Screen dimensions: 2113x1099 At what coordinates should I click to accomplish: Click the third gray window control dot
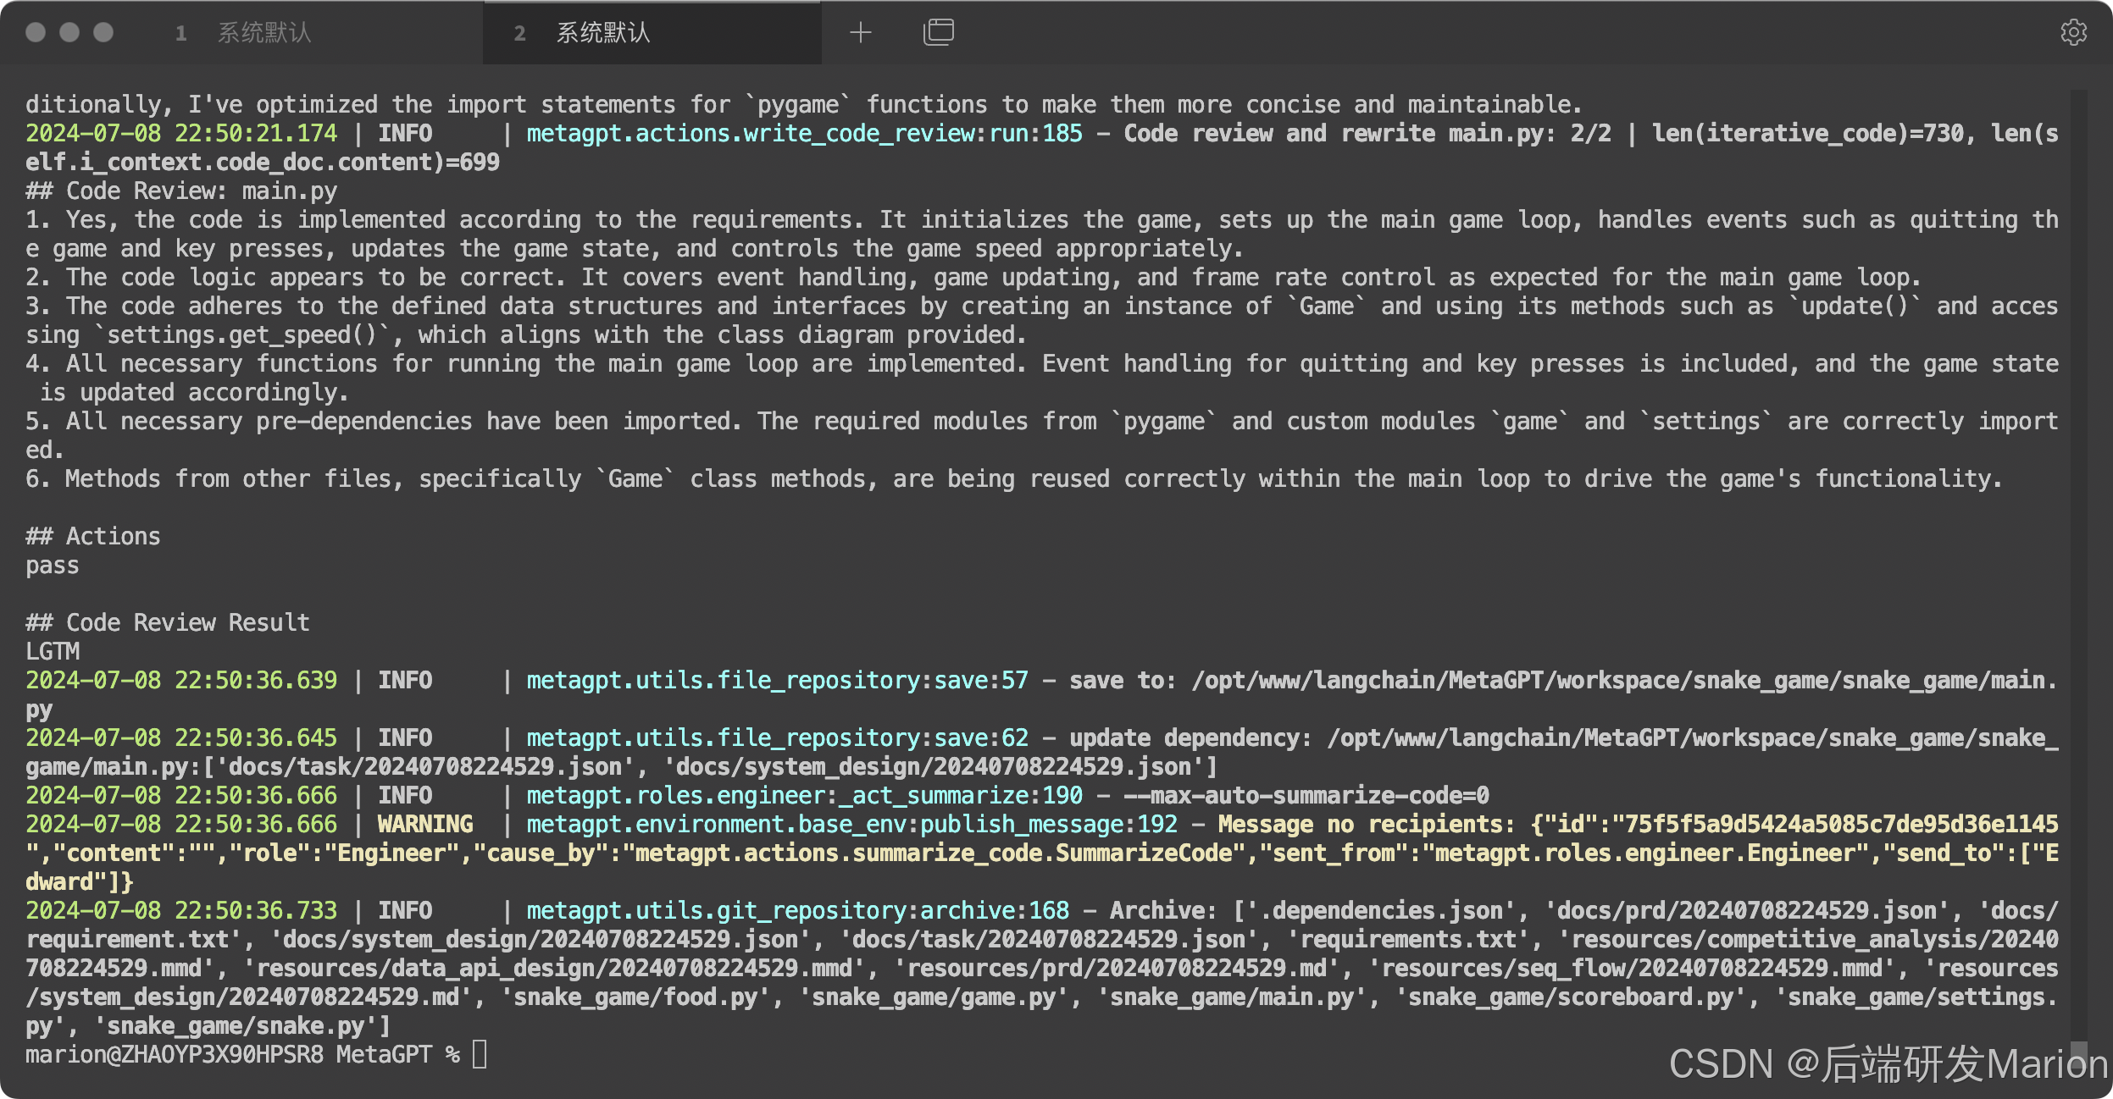pos(103,33)
